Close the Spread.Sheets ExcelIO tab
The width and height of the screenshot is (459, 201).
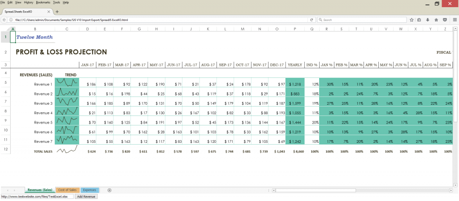[49, 11]
